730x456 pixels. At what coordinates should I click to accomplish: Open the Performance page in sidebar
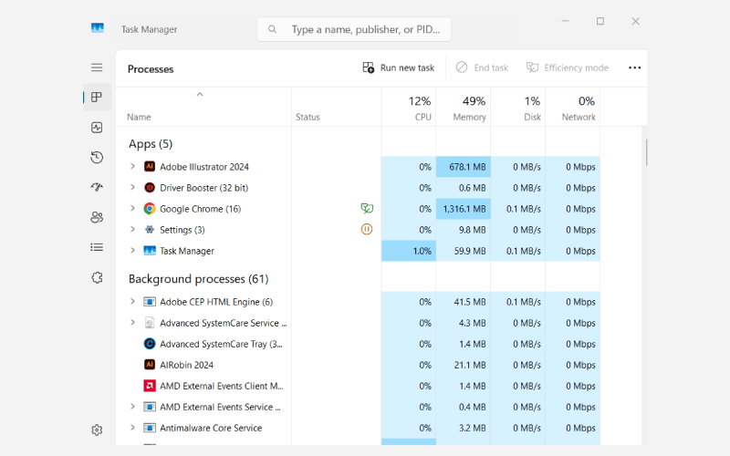pos(97,128)
